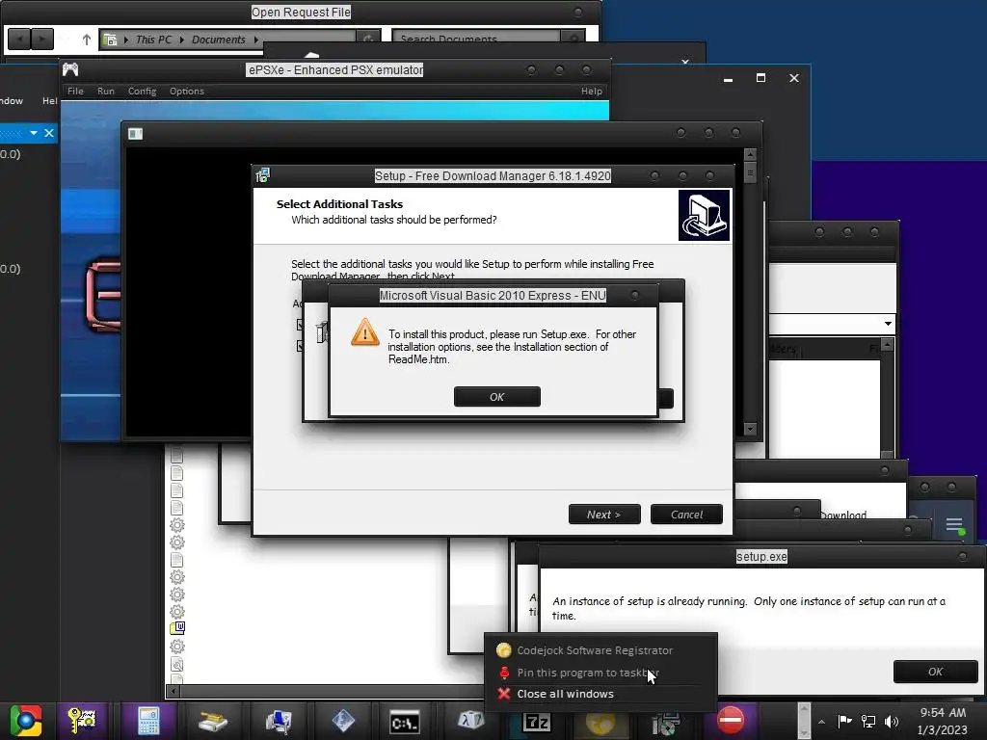Click the lambda taskbar icon
The image size is (987, 740).
(x=470, y=721)
